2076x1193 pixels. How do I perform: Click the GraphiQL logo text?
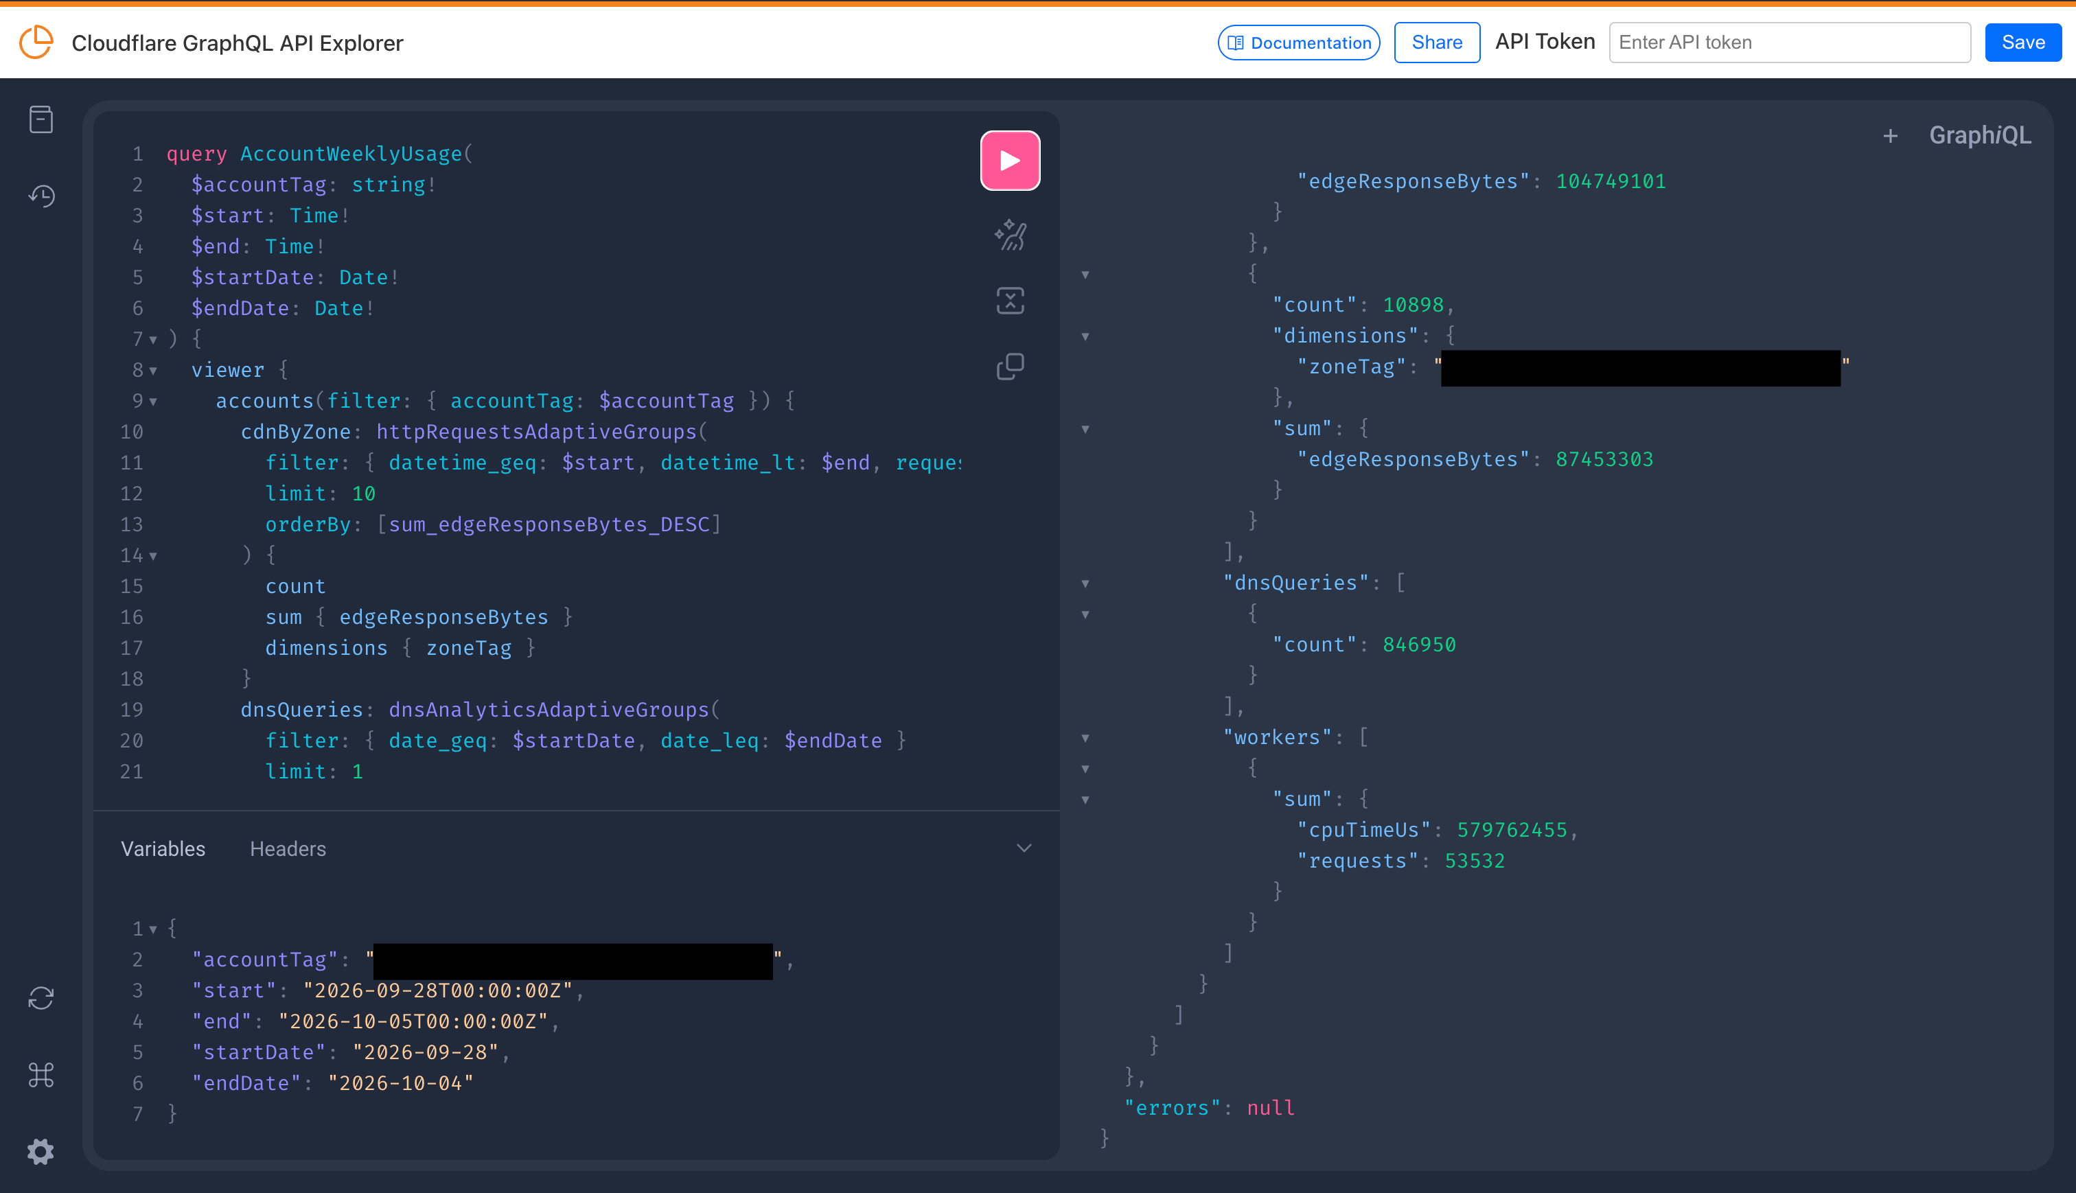(x=1980, y=135)
